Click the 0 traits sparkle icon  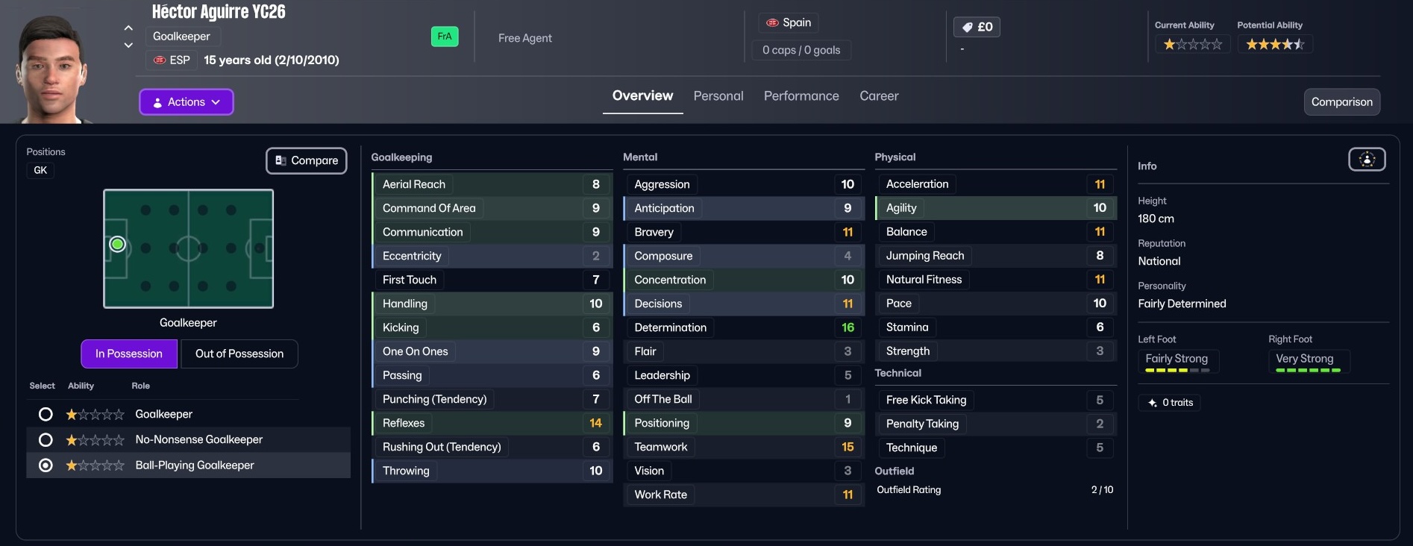(x=1153, y=403)
